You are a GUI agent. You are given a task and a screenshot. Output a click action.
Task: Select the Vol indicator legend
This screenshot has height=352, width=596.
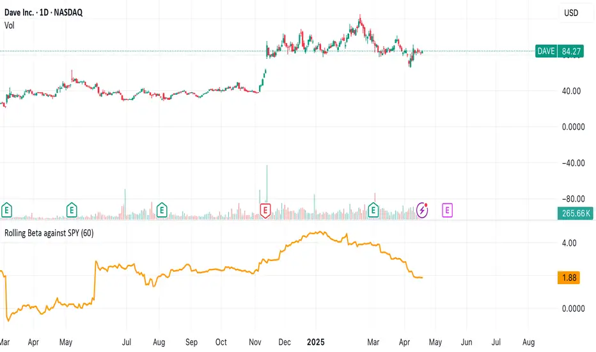pos(10,26)
